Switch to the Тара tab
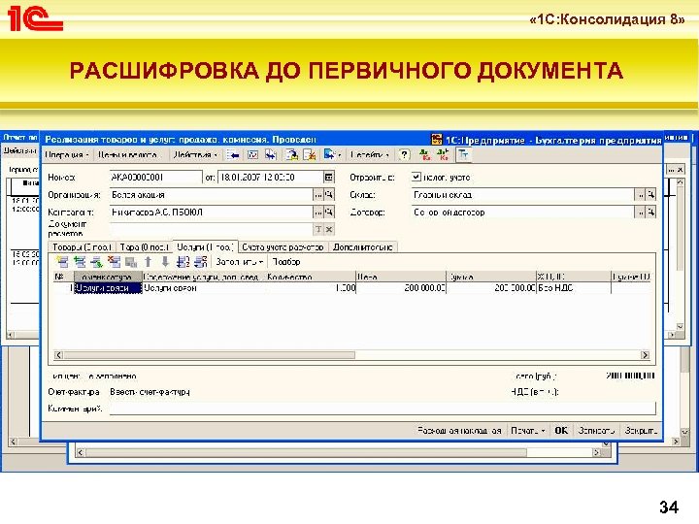Image resolution: width=699 pixels, height=524 pixels. (145, 246)
